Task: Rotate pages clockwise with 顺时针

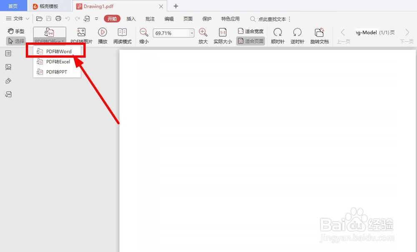Action: click(277, 35)
